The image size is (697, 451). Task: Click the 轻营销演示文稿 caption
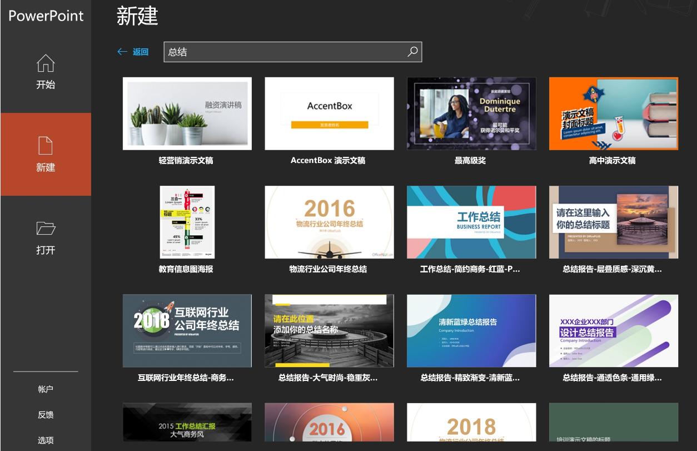click(x=186, y=160)
